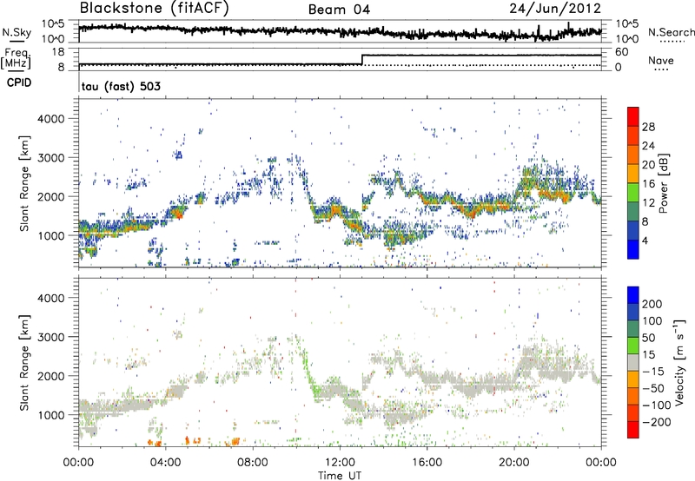Click the light green segment of Power colorbar
This screenshot has height=481, width=695.
633,193
